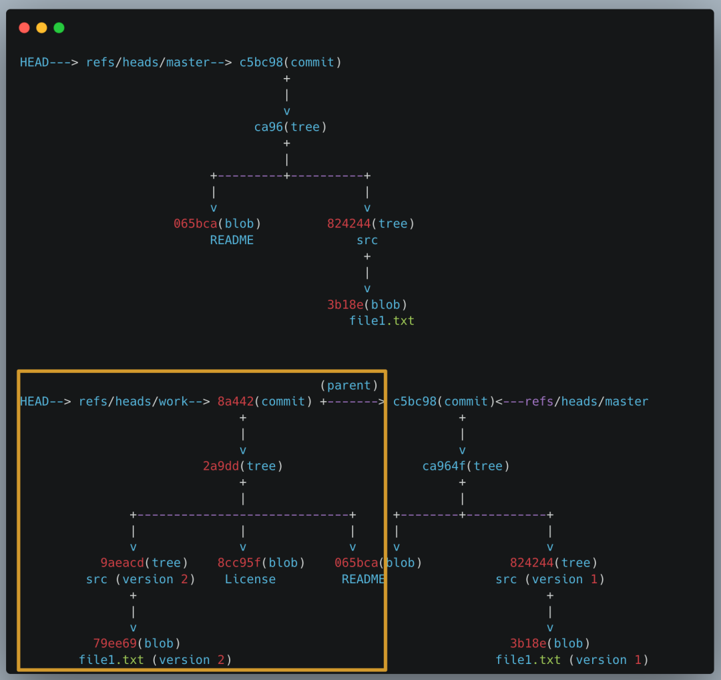Select the "9aeacd(tree)" hash

pyautogui.click(x=144, y=563)
